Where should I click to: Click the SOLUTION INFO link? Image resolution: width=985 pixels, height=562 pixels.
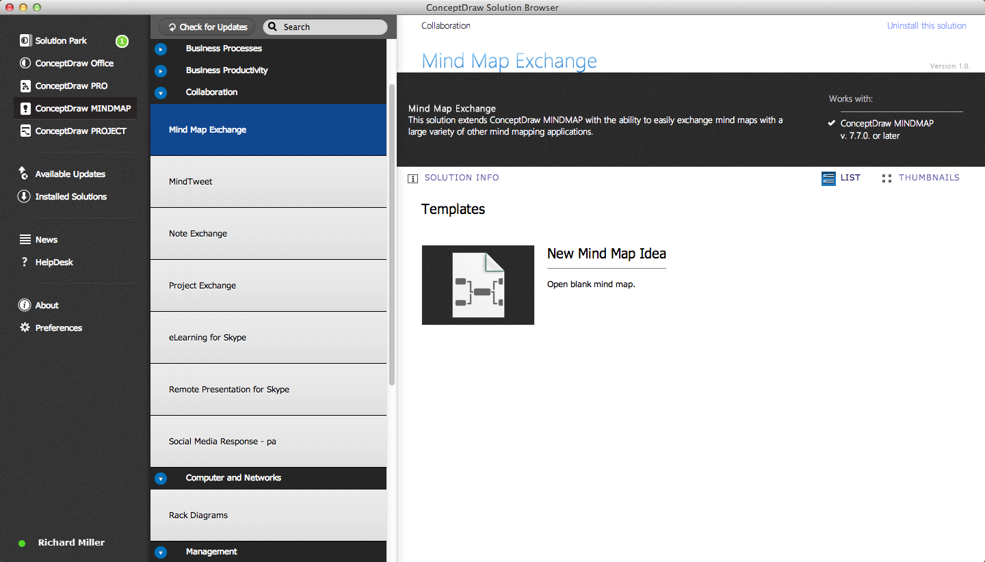[x=462, y=178]
